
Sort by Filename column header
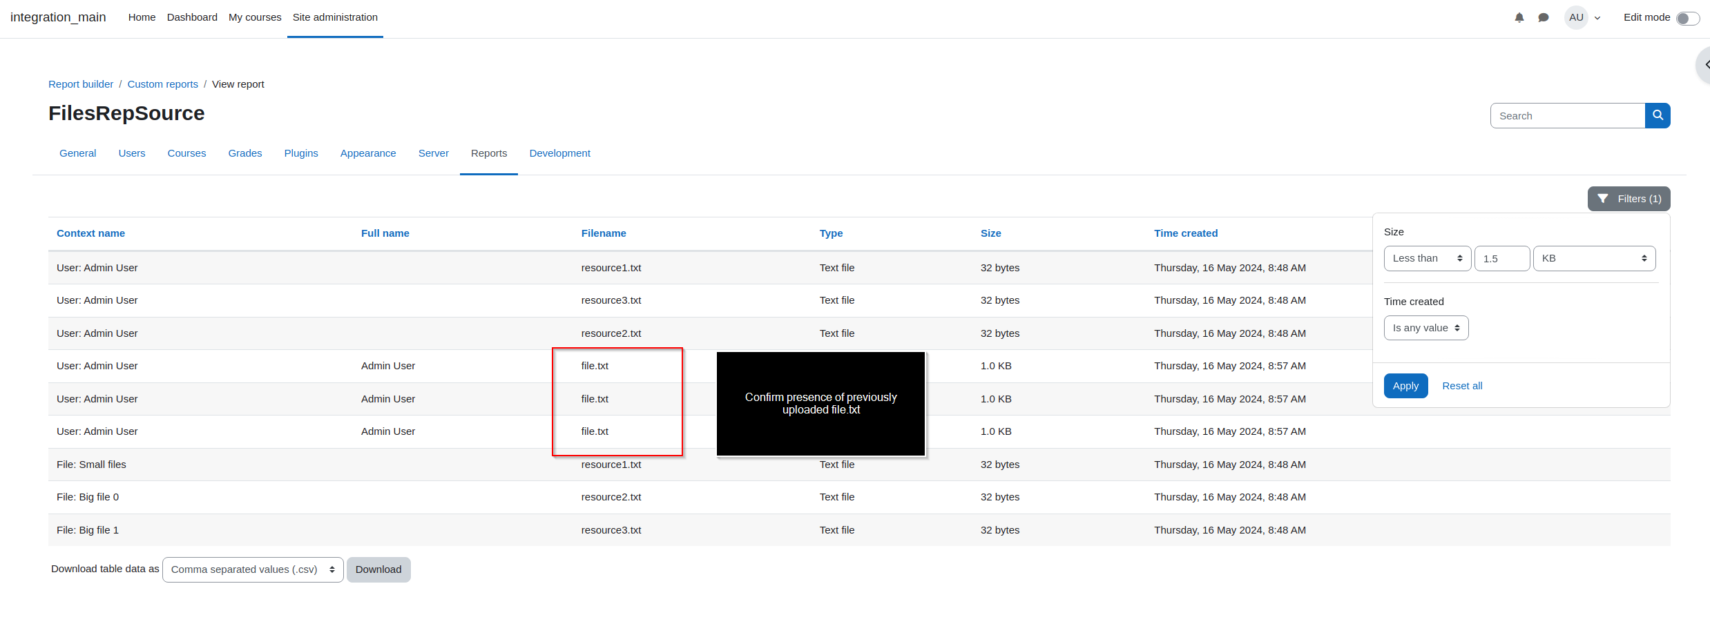(x=604, y=233)
